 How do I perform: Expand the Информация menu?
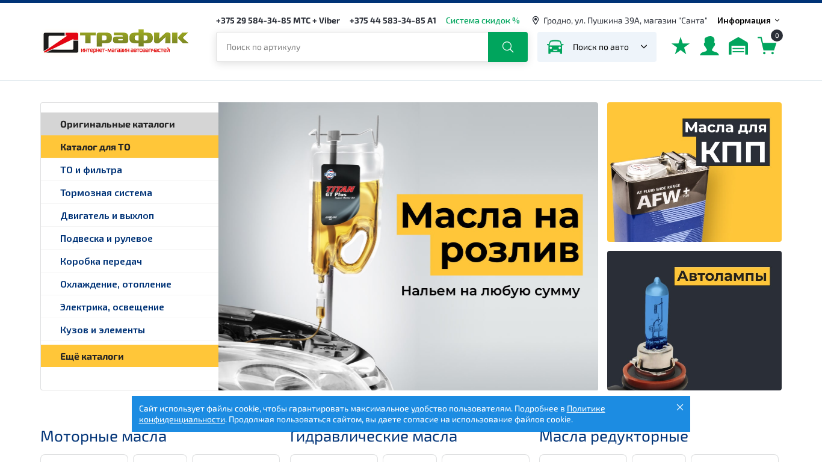[748, 20]
